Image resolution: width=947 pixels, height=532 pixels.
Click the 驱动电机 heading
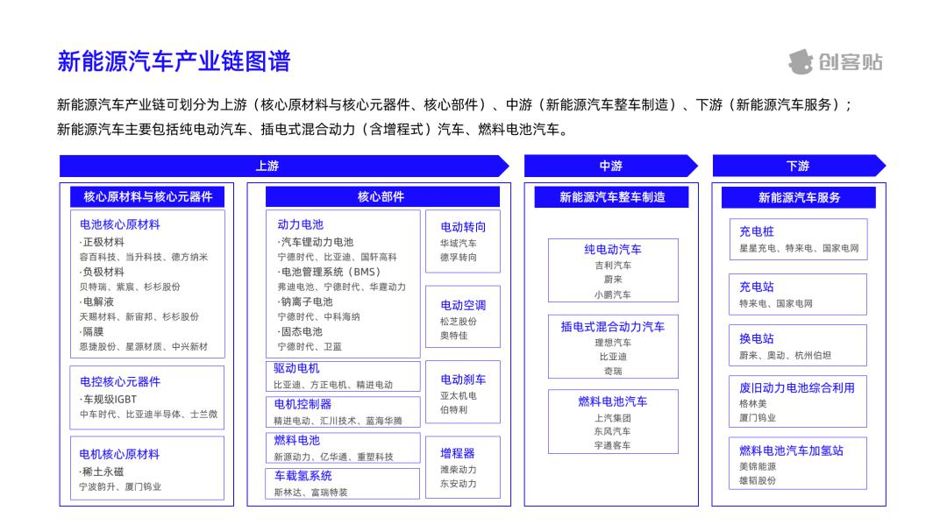(x=296, y=368)
